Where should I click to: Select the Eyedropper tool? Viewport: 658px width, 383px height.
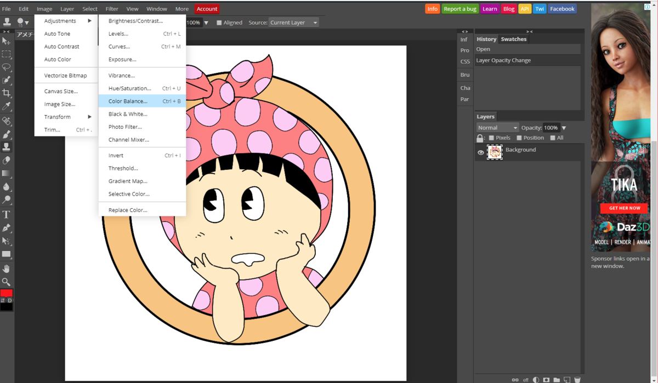[x=6, y=106]
